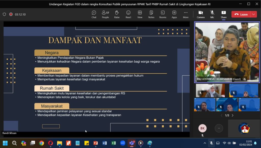
Task: Show the People participants list
Action: click(x=105, y=14)
